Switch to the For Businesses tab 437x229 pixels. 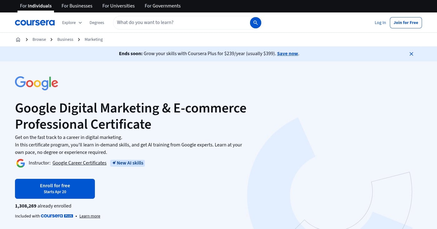tap(77, 6)
